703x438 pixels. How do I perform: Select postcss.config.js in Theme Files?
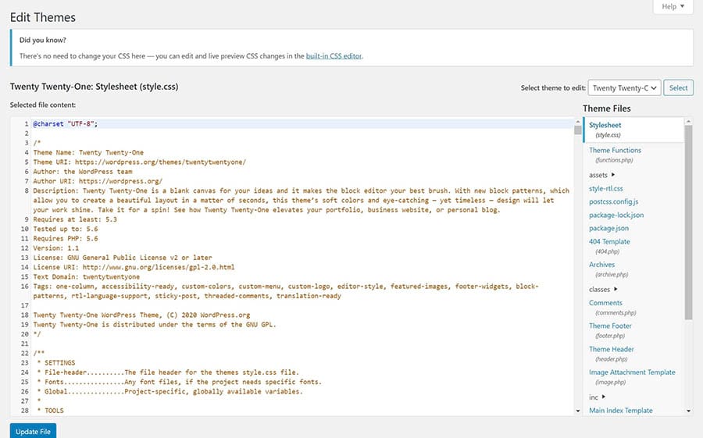coord(614,201)
